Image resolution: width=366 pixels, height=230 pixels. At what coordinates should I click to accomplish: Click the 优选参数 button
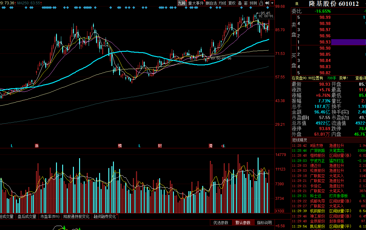[x=221, y=223]
